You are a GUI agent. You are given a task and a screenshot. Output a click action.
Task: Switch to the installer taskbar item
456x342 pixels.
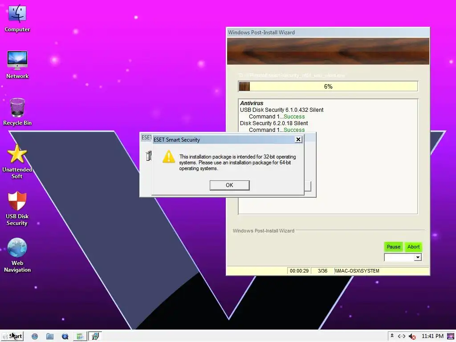pyautogui.click(x=95, y=337)
